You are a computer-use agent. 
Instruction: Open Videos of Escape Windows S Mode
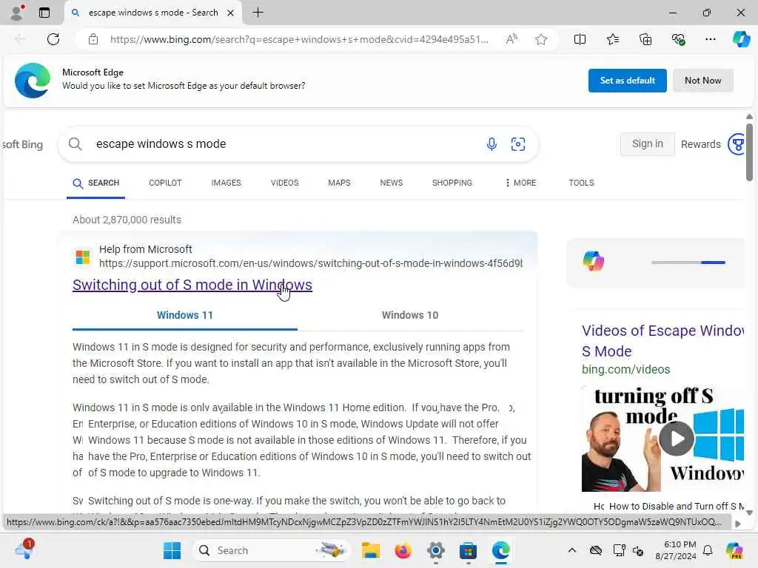(663, 341)
